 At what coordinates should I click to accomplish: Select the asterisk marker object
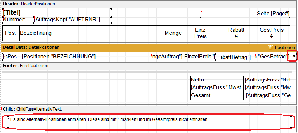pyautogui.click(x=294, y=57)
